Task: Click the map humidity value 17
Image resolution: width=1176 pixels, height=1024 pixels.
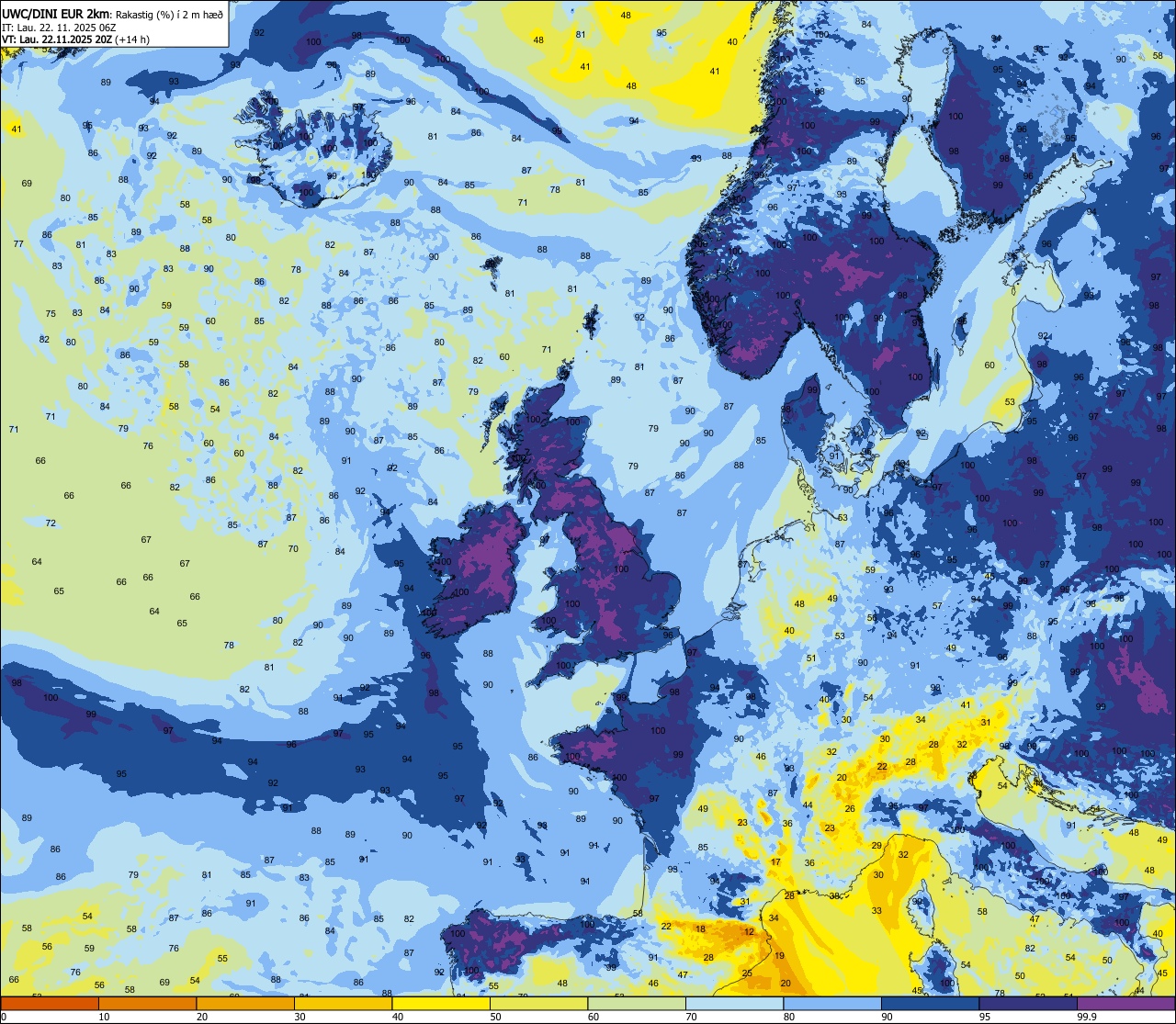Action: 775,861
